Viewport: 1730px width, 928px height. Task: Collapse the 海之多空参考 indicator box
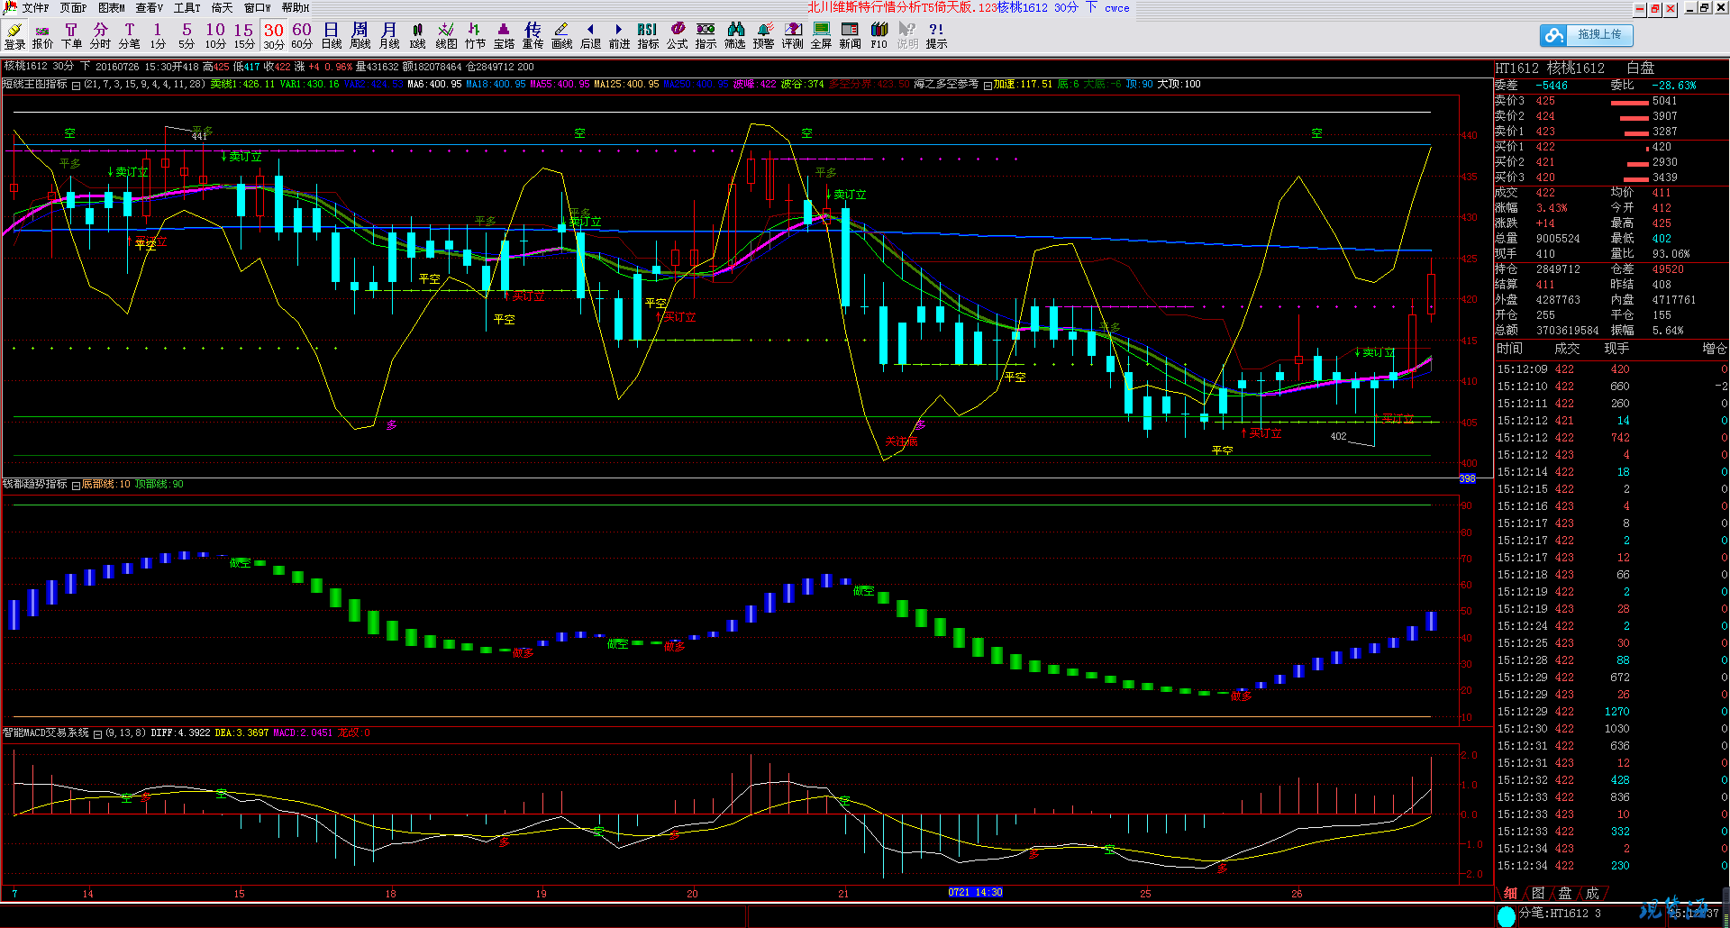[988, 86]
